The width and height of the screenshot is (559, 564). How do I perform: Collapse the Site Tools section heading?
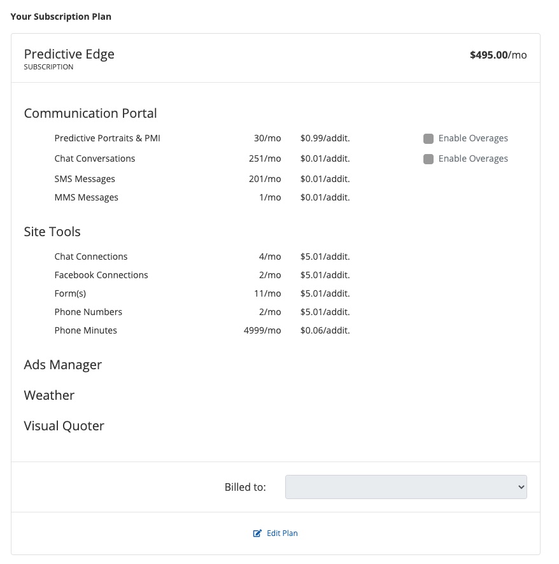coord(52,232)
